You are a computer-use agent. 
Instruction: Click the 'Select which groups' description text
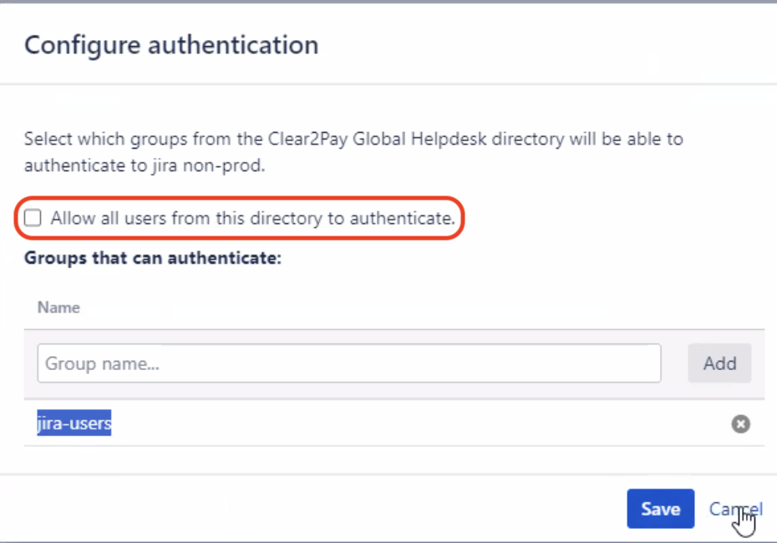point(353,151)
